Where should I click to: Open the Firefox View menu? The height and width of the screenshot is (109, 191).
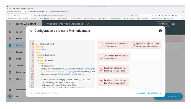point(14,8)
